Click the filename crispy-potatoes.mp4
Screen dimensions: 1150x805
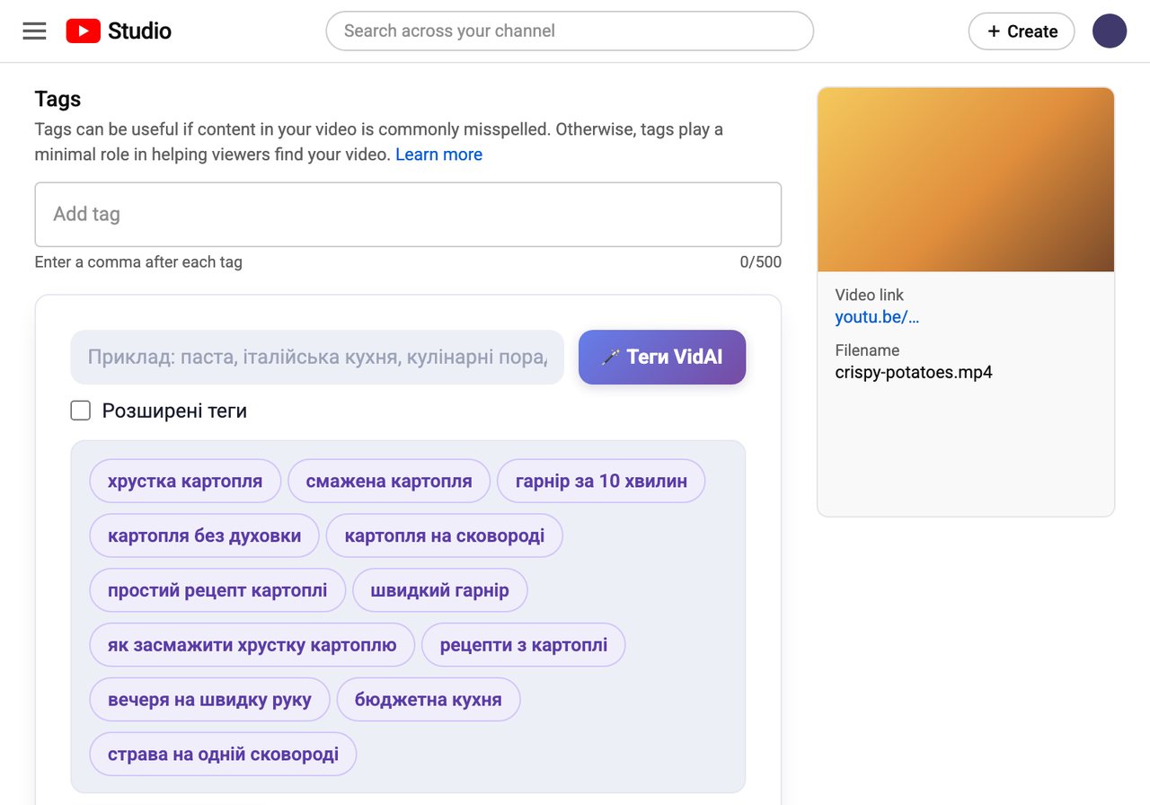click(x=914, y=372)
